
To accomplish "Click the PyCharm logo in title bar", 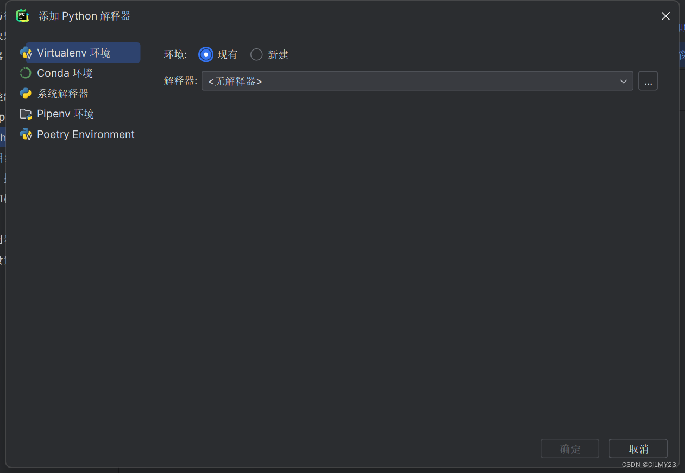I will click(x=22, y=16).
